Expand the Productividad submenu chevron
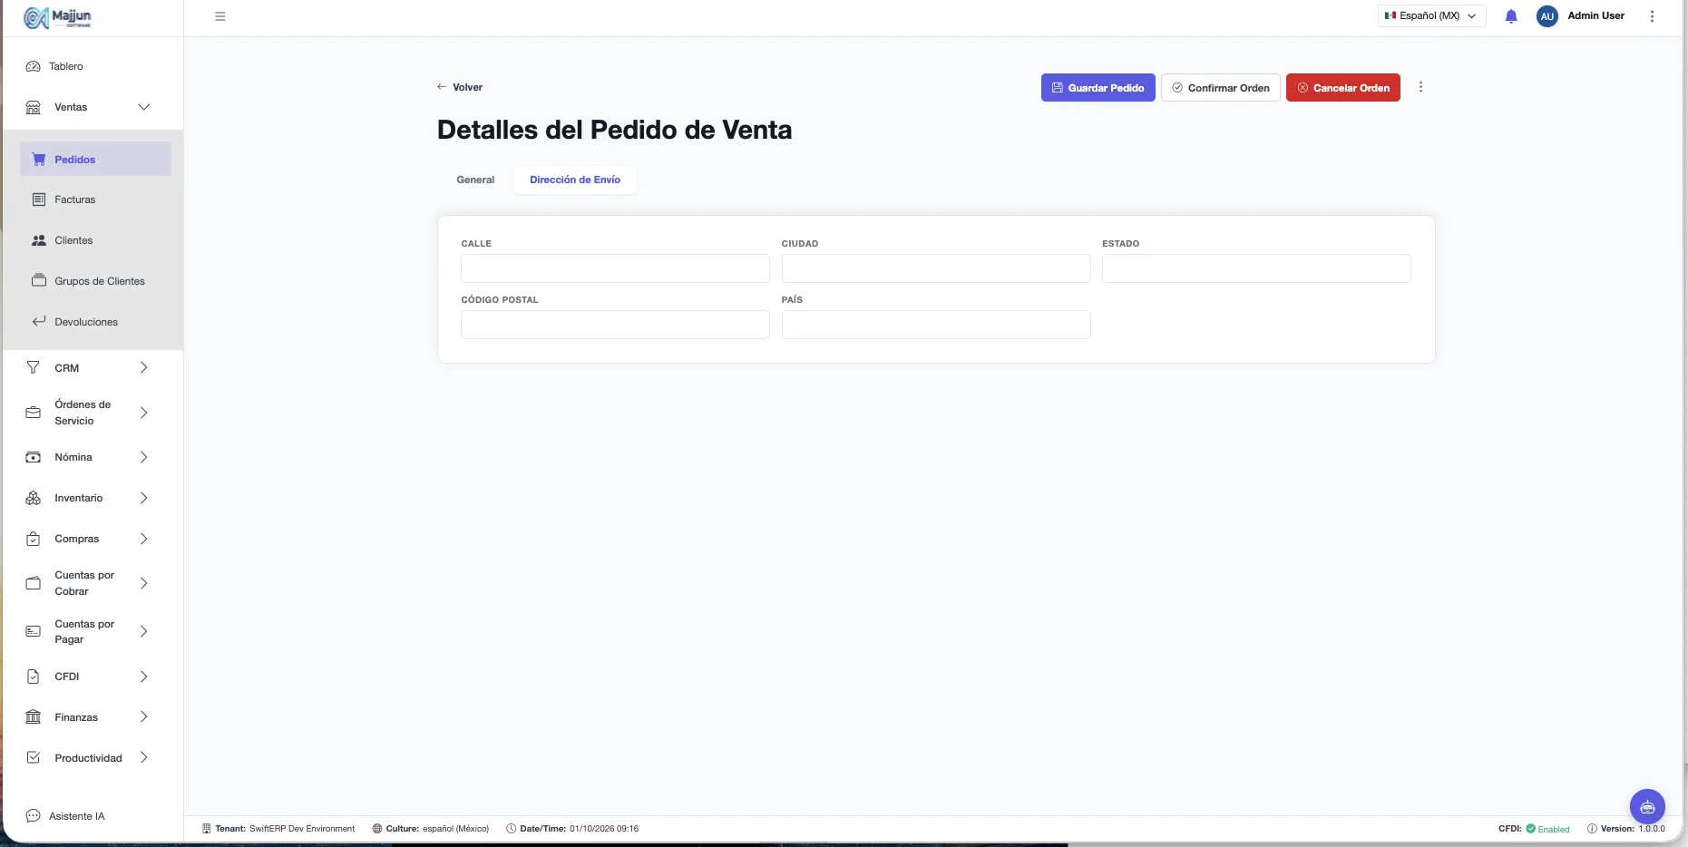The height and width of the screenshot is (847, 1688). 143,757
